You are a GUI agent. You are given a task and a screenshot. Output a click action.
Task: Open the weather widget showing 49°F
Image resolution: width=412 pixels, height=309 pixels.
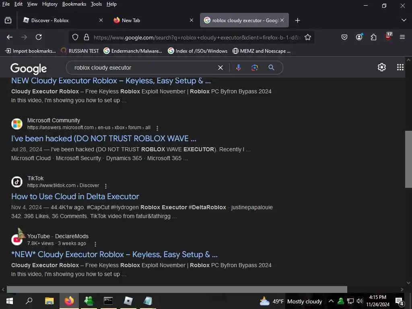click(x=290, y=301)
